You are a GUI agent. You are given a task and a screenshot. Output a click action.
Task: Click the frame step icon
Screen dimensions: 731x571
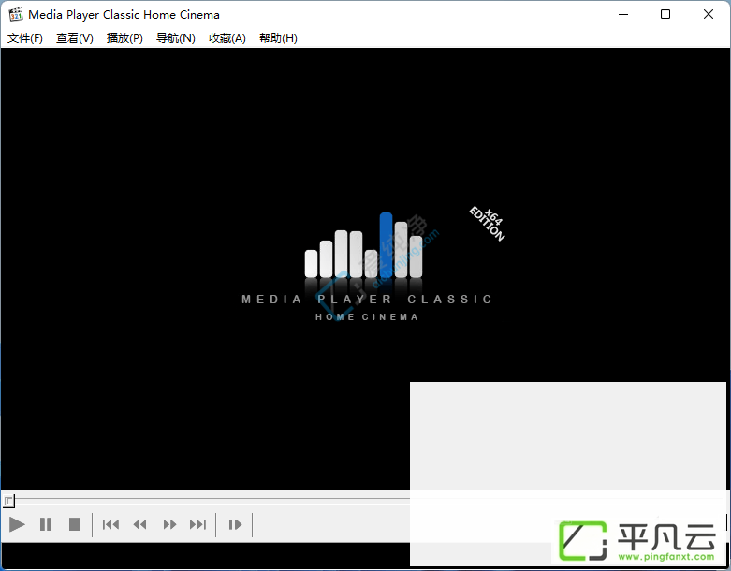(x=235, y=524)
